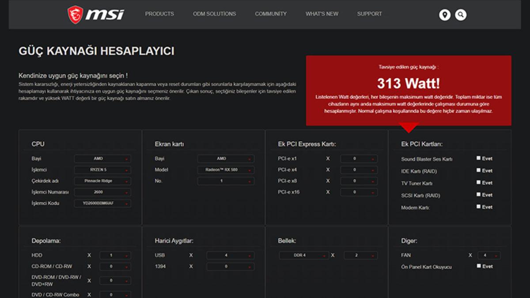Expand the Radeon RX 580 model dropdown
Viewport: 530px width, 298px height.
tap(226, 170)
